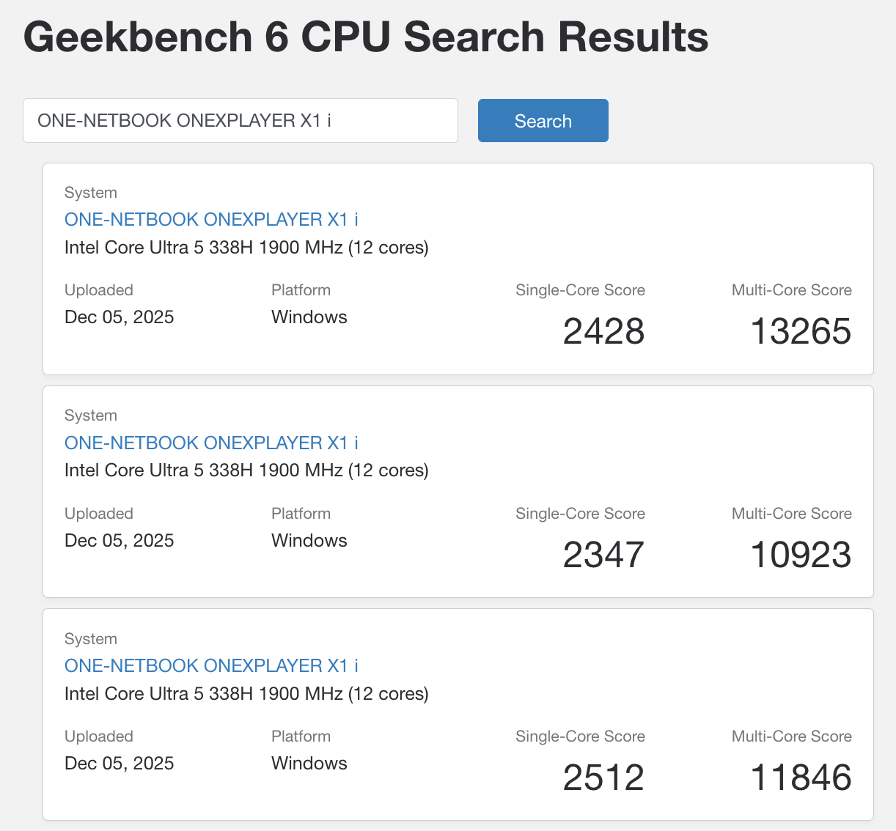Click the multi-core score 10923
896x831 pixels.
point(800,555)
